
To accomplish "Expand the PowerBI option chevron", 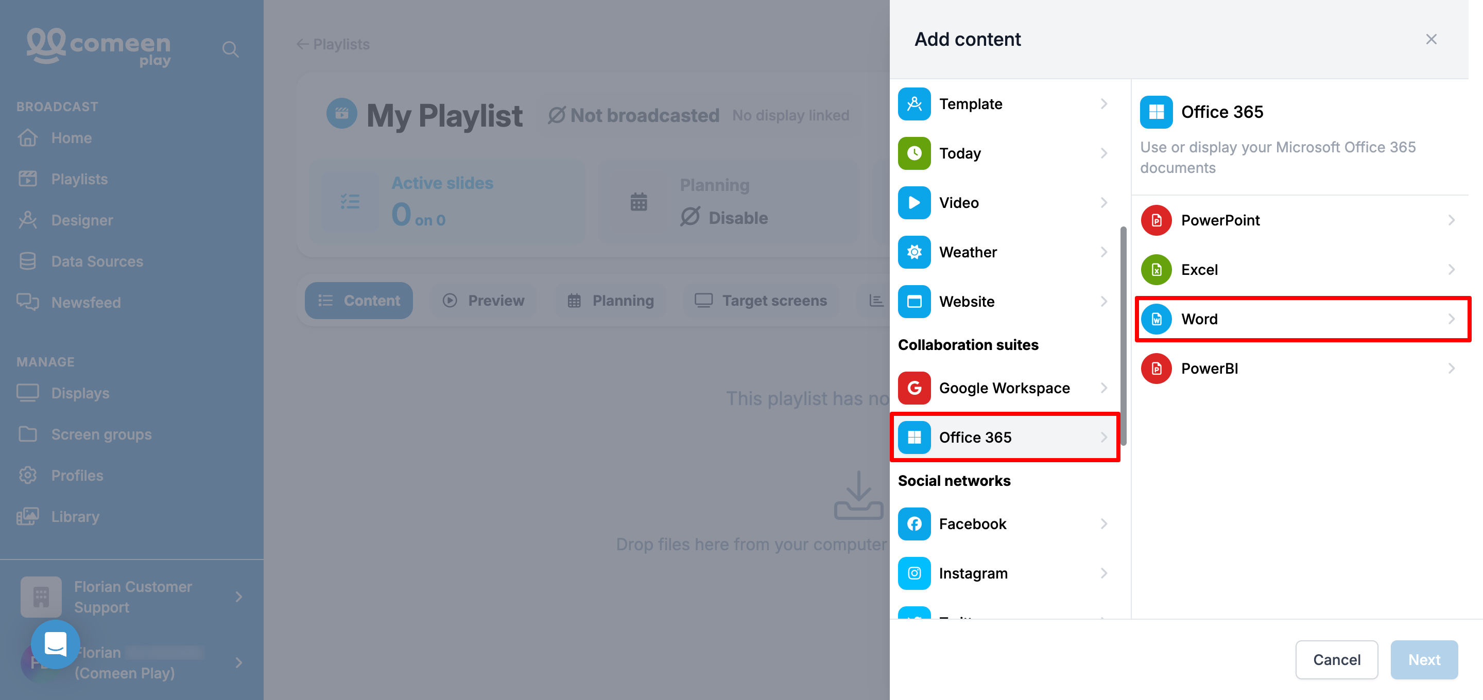I will [x=1452, y=369].
